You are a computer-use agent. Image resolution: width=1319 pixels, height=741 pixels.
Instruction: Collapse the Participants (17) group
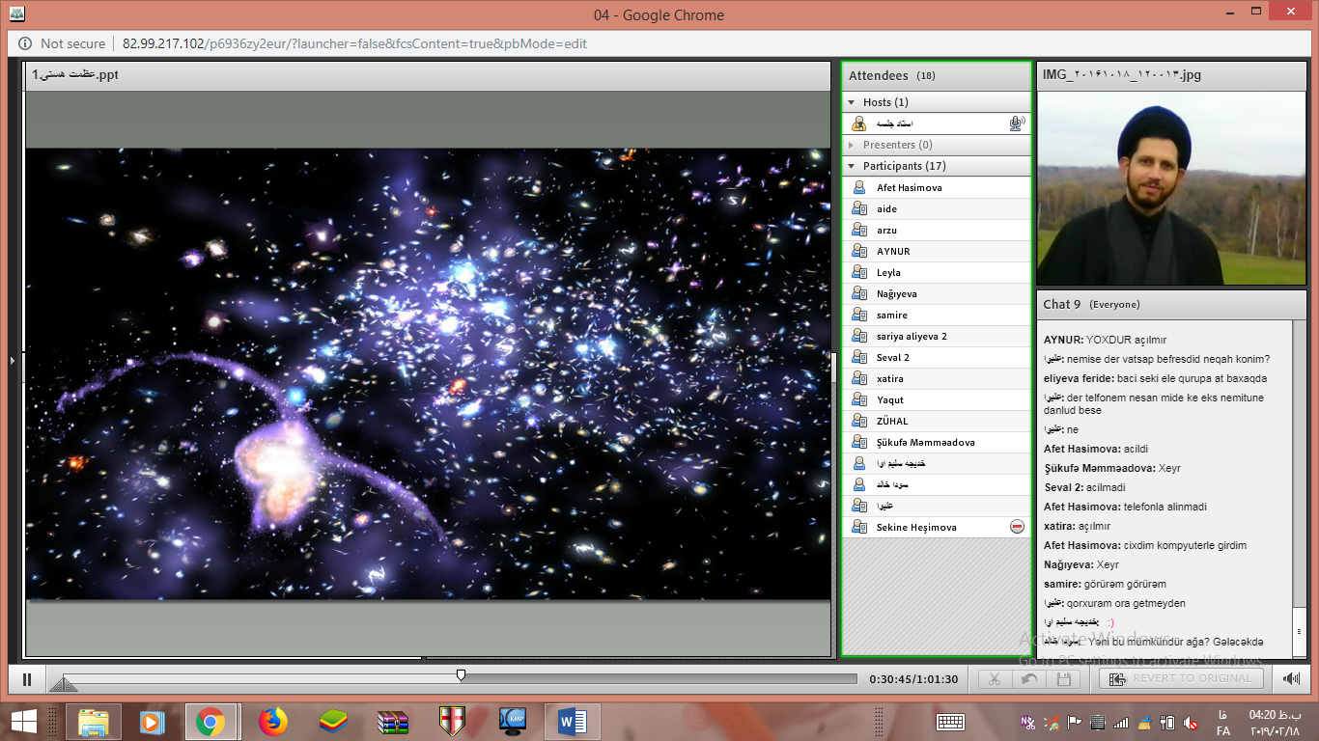pos(852,166)
